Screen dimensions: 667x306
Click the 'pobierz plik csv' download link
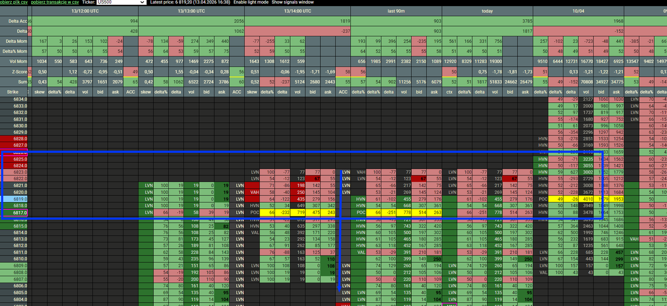(12, 2)
